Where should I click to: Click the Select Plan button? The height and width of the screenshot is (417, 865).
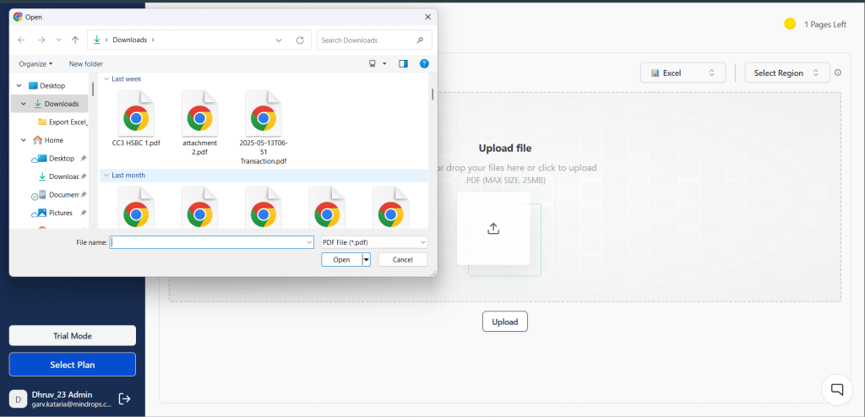[73, 365]
